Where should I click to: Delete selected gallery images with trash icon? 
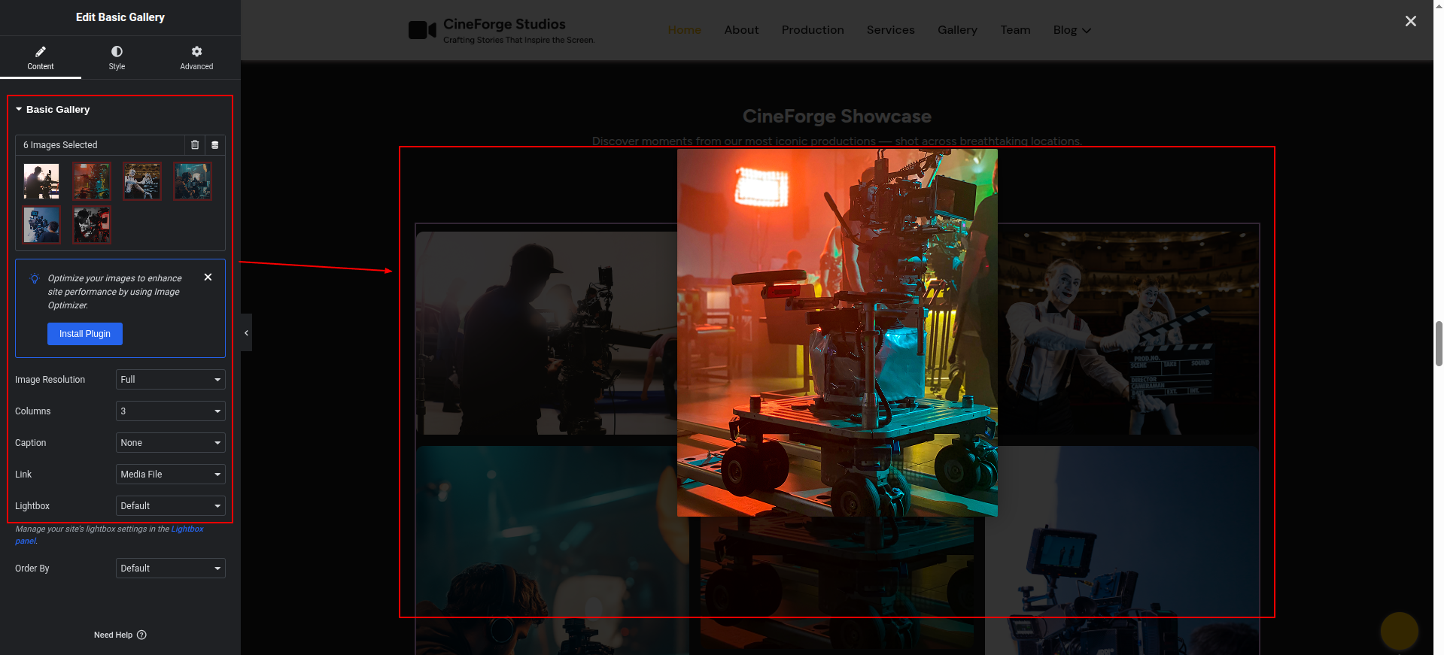click(x=195, y=145)
